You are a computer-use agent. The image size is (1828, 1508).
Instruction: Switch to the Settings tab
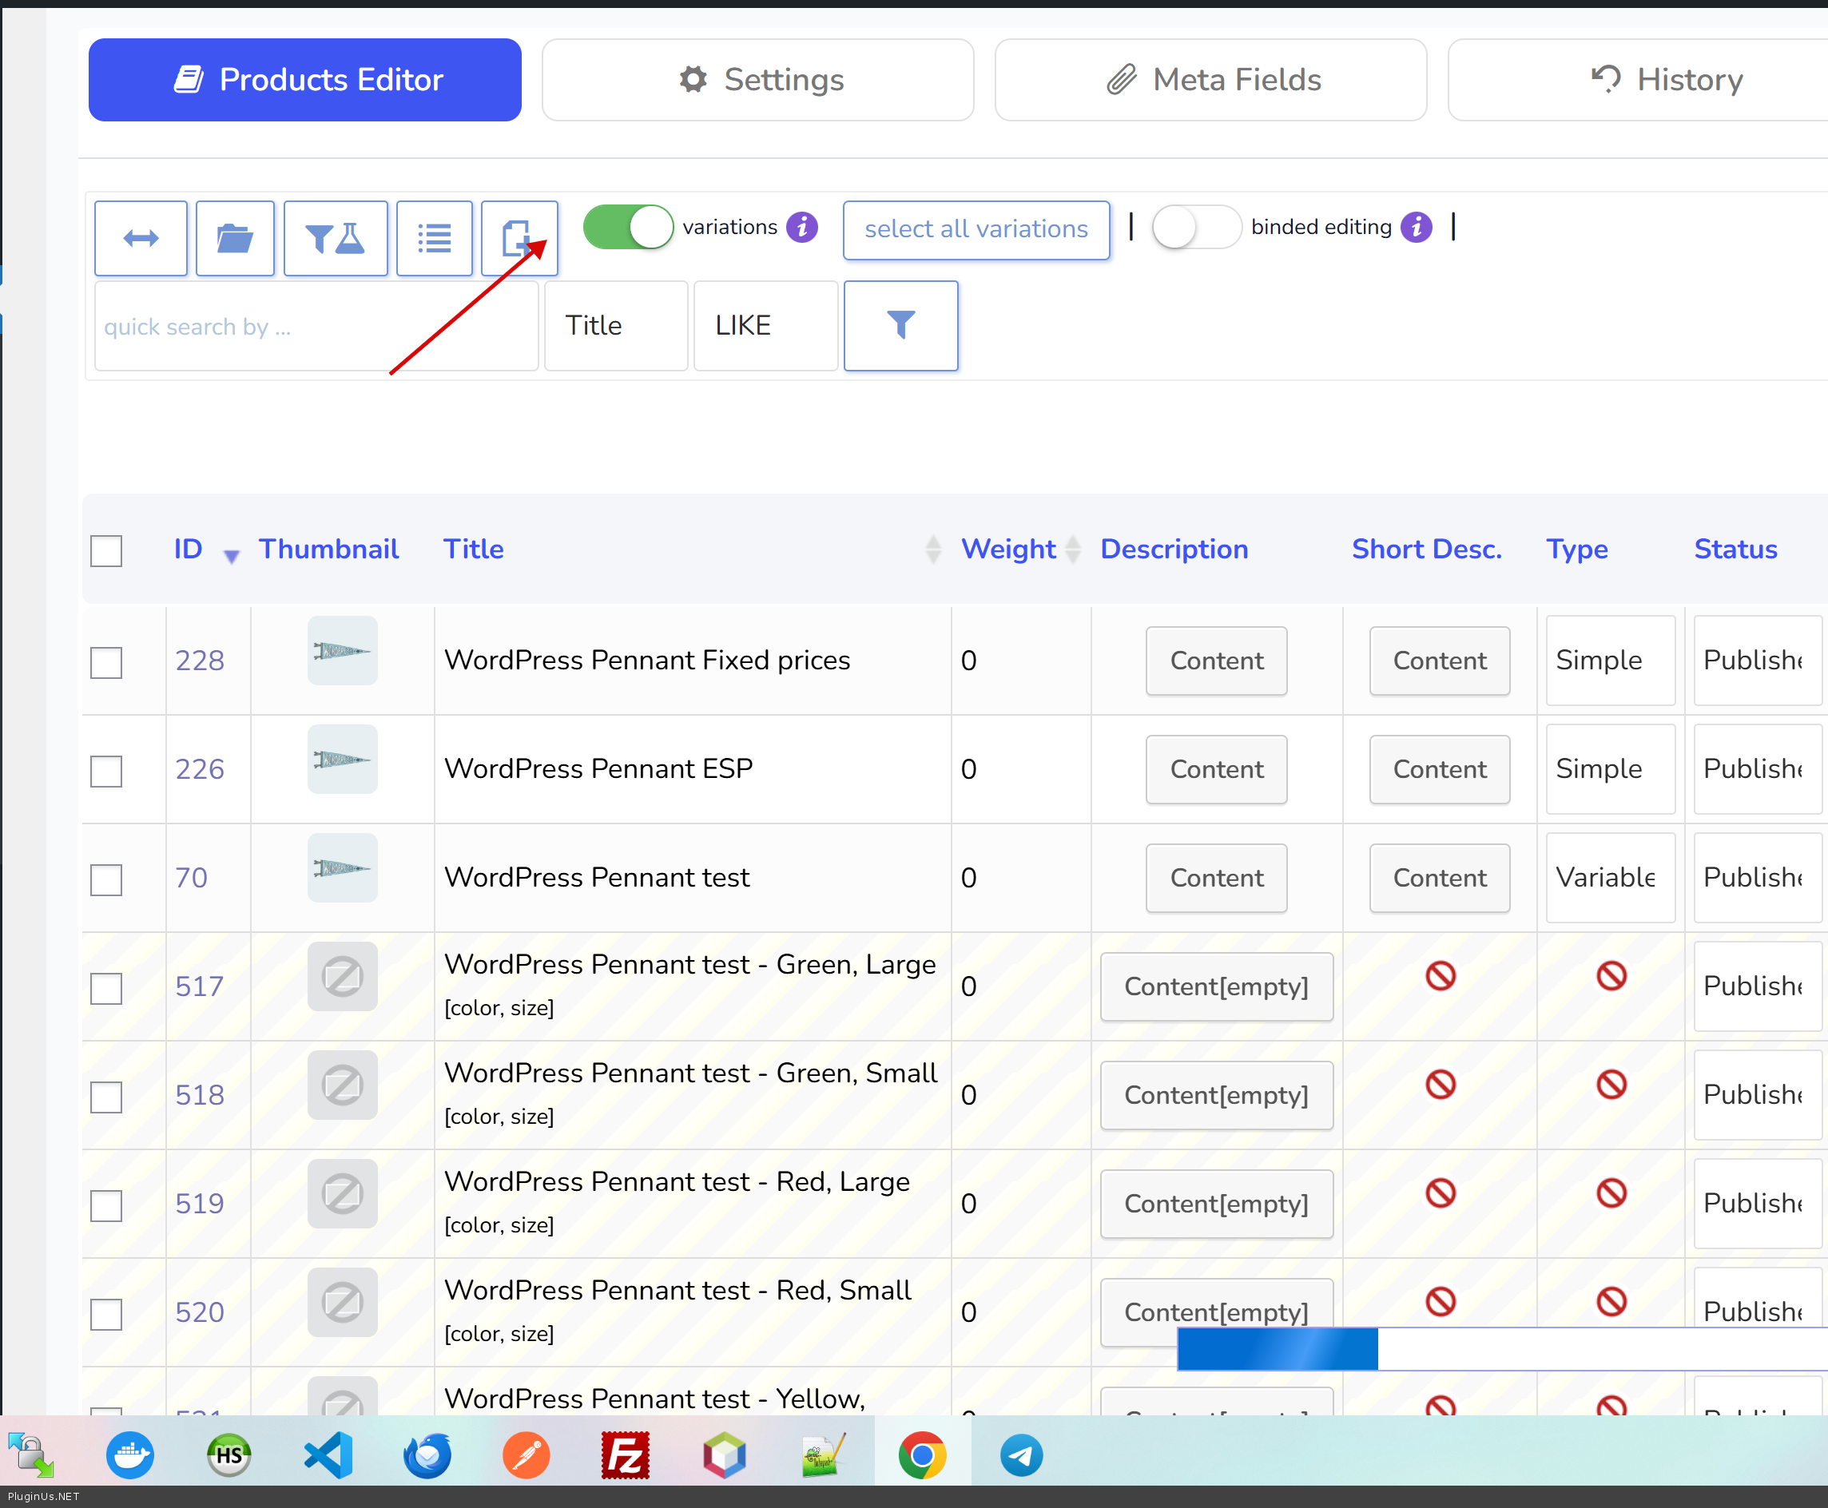tap(757, 80)
